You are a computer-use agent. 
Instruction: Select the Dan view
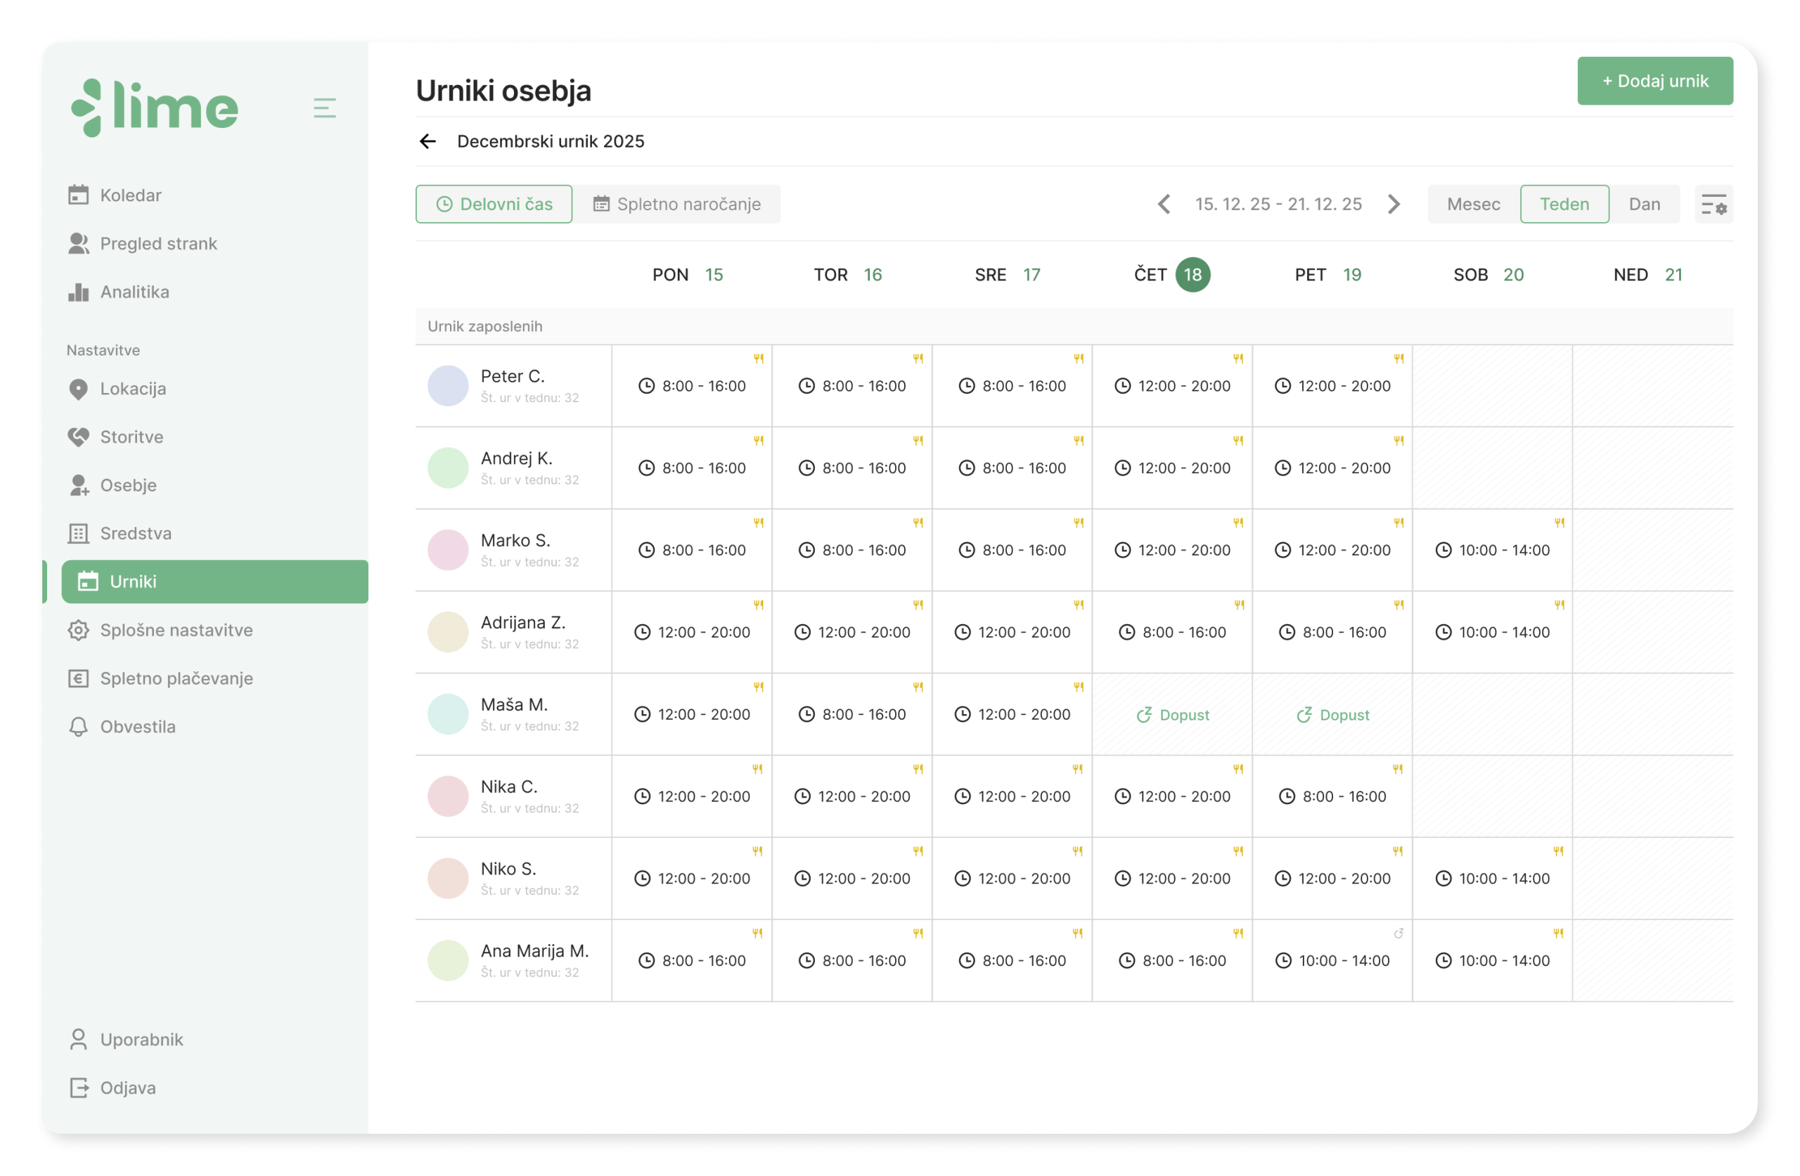point(1644,204)
